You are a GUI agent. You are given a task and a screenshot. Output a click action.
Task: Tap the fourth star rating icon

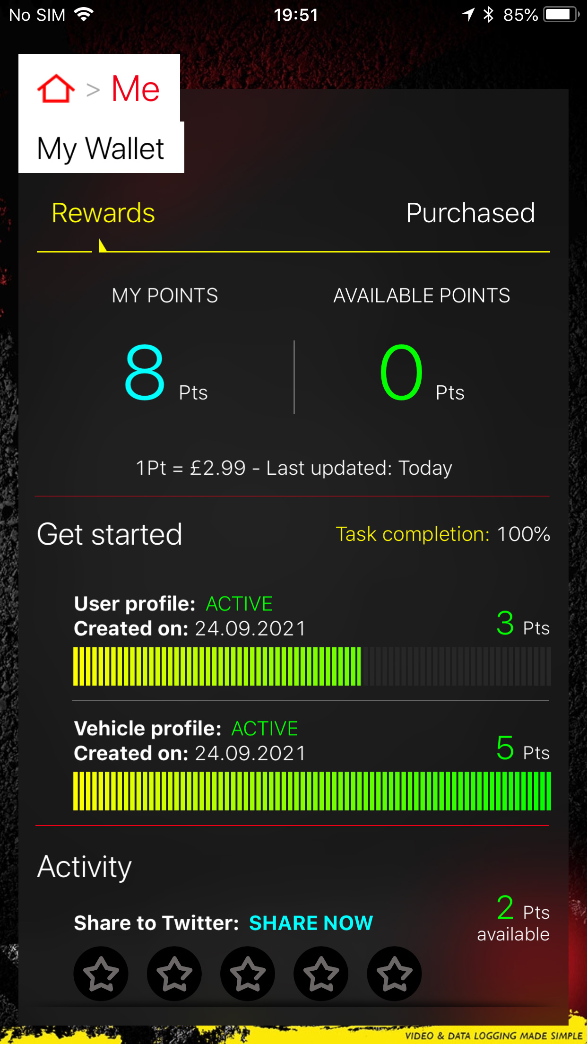pos(321,973)
